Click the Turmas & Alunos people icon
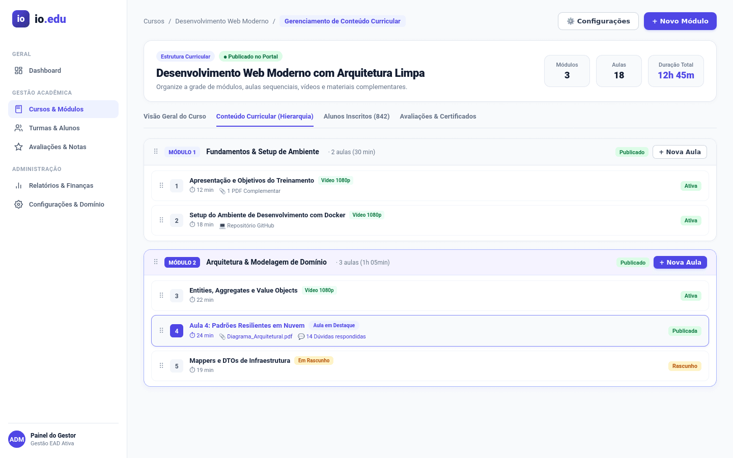The height and width of the screenshot is (458, 733). (x=19, y=128)
